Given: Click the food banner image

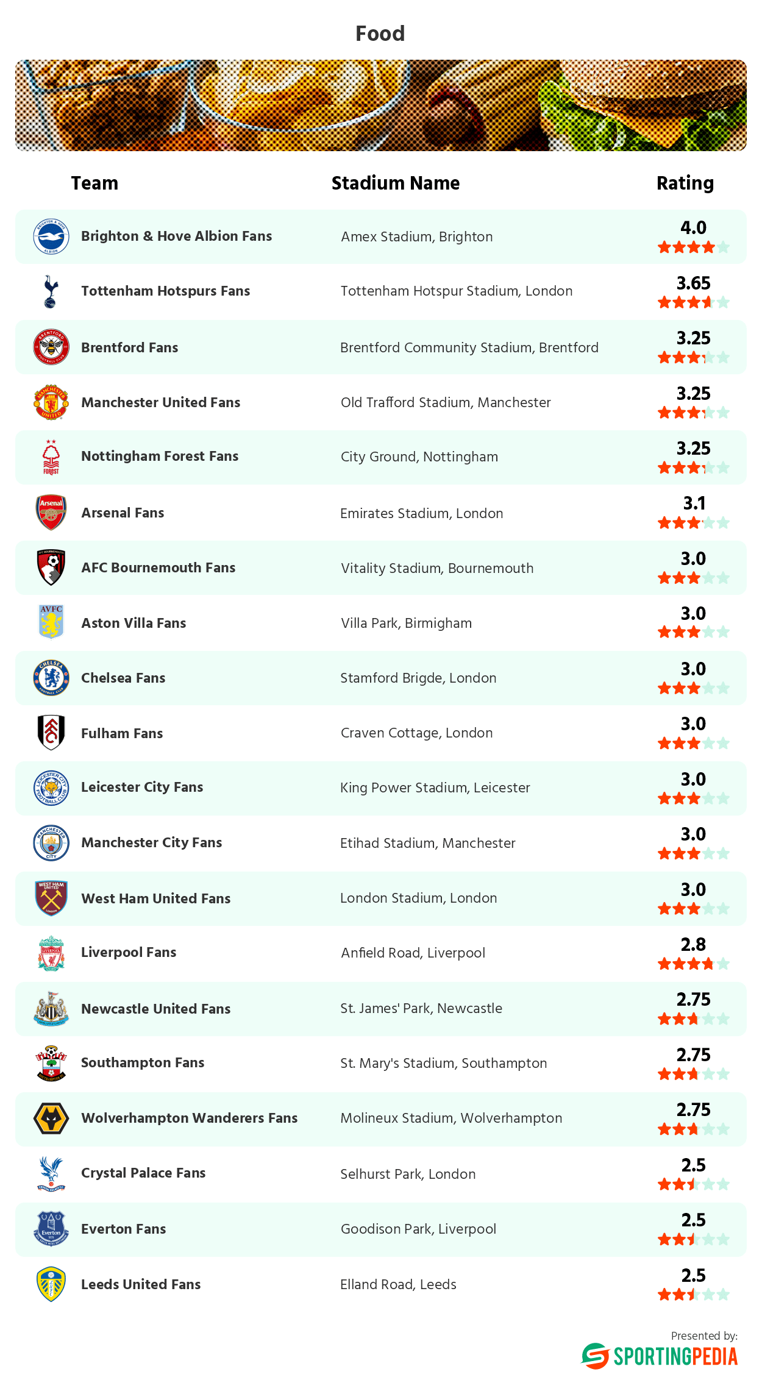Looking at the screenshot, I should click(x=381, y=105).
